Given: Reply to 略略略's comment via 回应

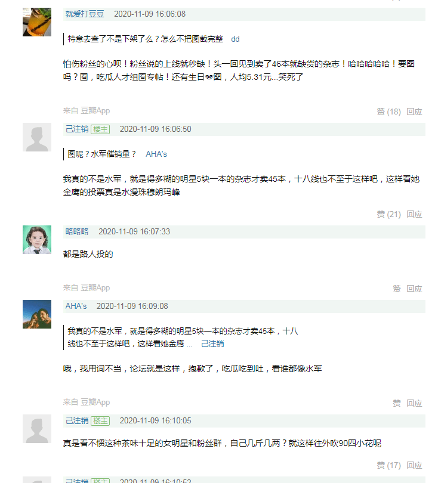Looking at the screenshot, I should [x=414, y=289].
